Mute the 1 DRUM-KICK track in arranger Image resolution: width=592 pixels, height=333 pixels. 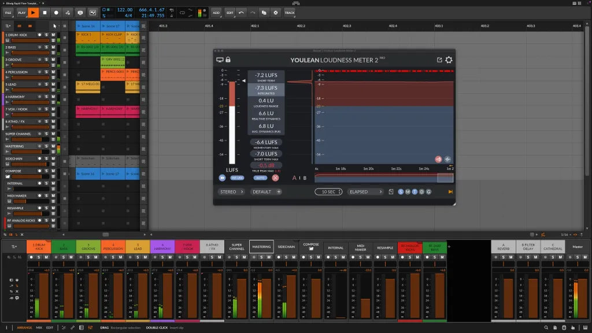53,35
